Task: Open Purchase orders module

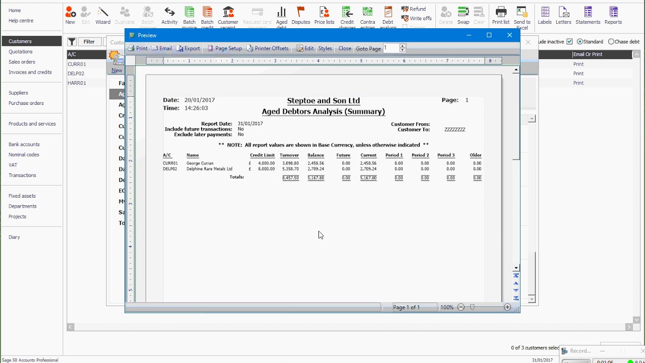Action: (x=26, y=103)
